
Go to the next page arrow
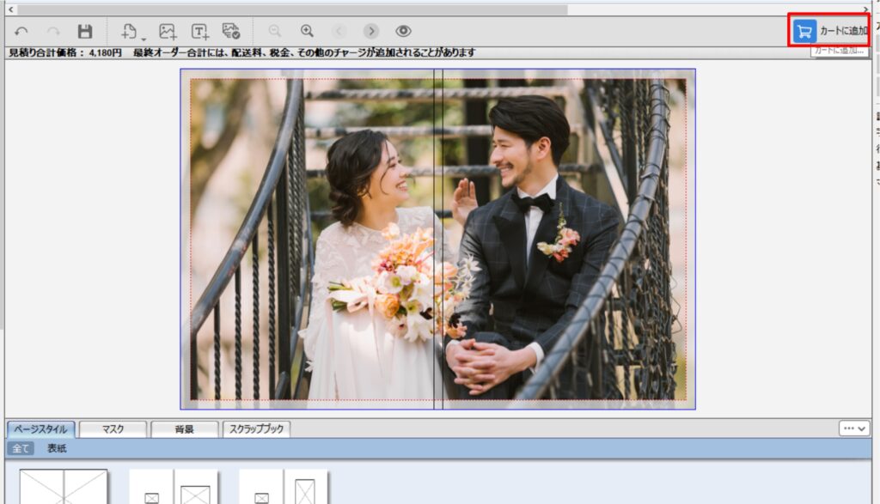(370, 31)
